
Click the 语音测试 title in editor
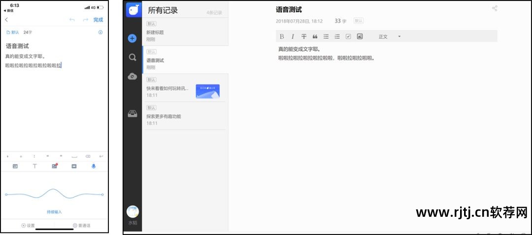click(289, 10)
